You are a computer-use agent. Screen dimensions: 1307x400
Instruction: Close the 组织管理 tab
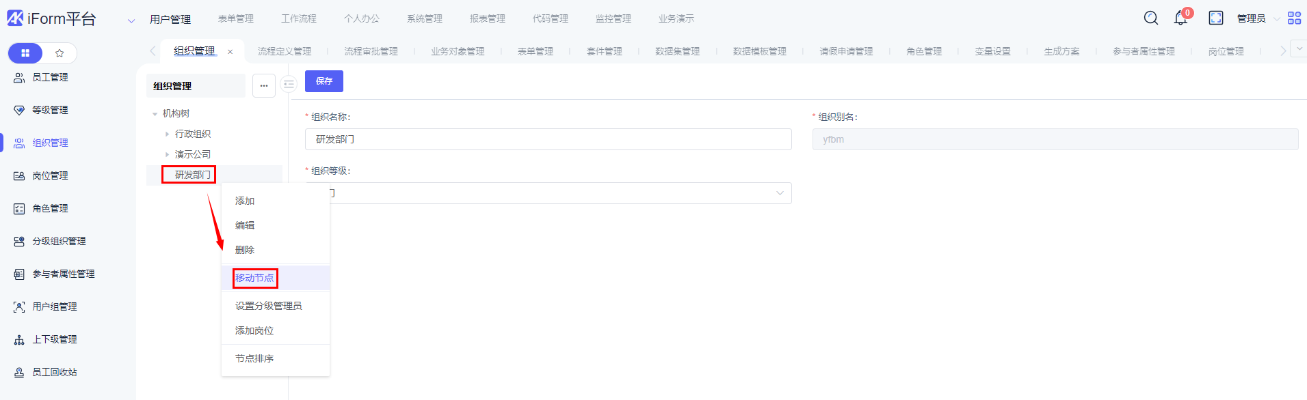(x=230, y=52)
